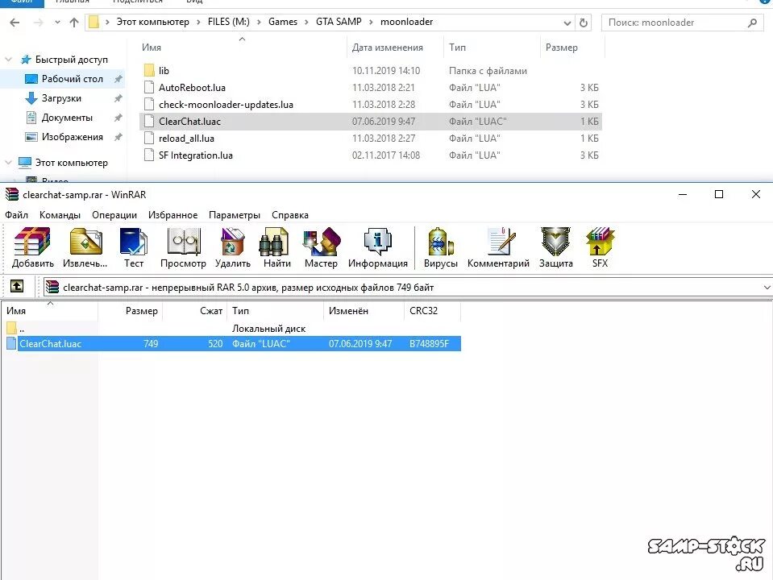Click the Защита (Protect) shield icon

[x=555, y=247]
